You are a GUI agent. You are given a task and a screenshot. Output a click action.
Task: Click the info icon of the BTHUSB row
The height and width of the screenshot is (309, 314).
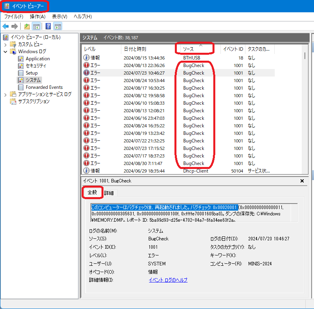(86, 58)
